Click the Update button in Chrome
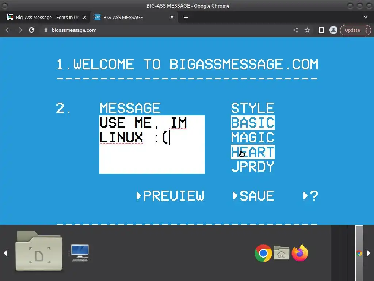The width and height of the screenshot is (374, 281). [352, 30]
